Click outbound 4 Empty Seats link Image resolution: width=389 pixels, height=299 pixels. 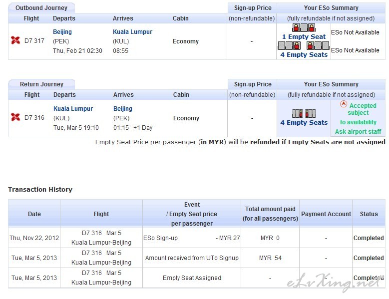coord(304,55)
